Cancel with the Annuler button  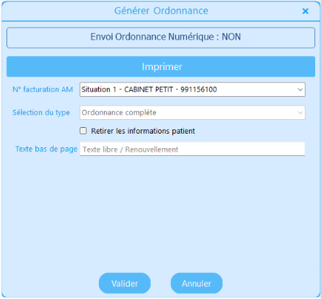coord(196,283)
